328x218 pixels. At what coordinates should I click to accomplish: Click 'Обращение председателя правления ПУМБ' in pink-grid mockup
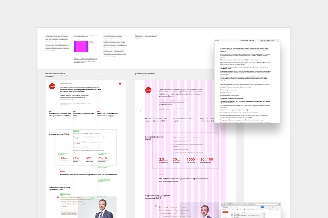[157, 197]
